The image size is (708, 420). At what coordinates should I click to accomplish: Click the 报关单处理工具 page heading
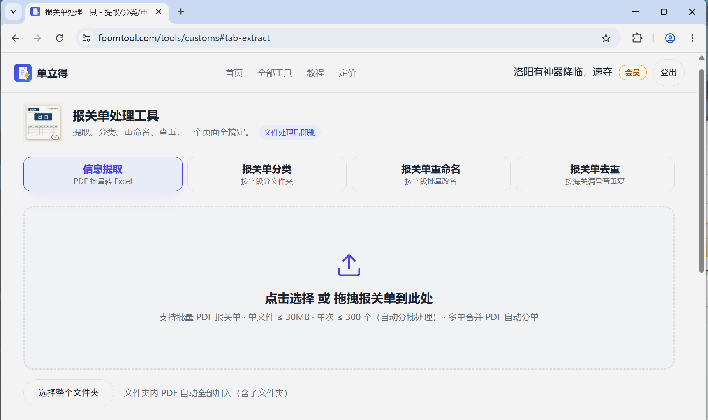point(116,116)
